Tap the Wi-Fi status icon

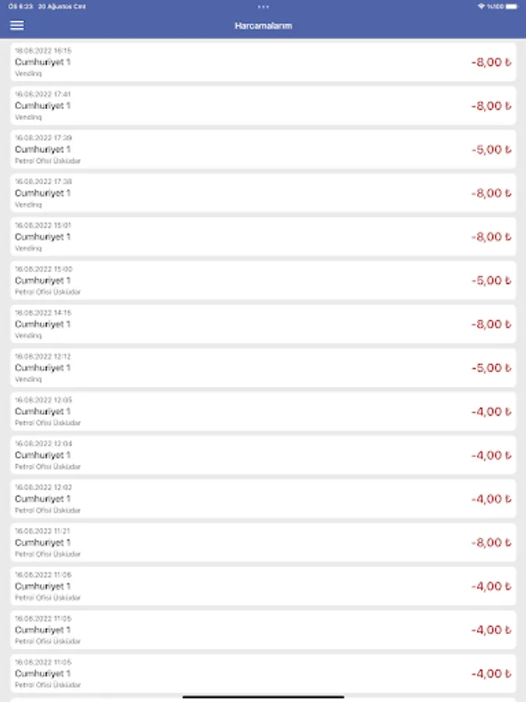[x=482, y=6]
